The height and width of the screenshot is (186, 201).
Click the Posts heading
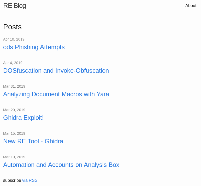[x=12, y=27]
